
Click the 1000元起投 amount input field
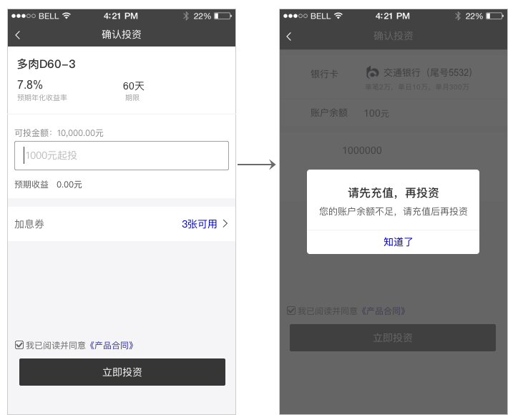tap(122, 155)
